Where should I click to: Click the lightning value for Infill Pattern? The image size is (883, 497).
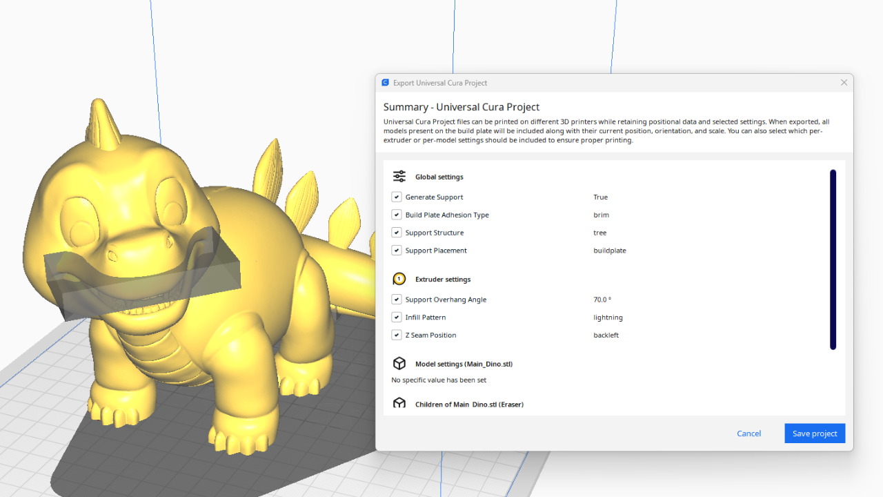click(x=608, y=317)
